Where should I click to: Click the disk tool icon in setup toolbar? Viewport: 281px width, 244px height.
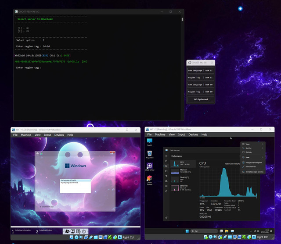78,231
